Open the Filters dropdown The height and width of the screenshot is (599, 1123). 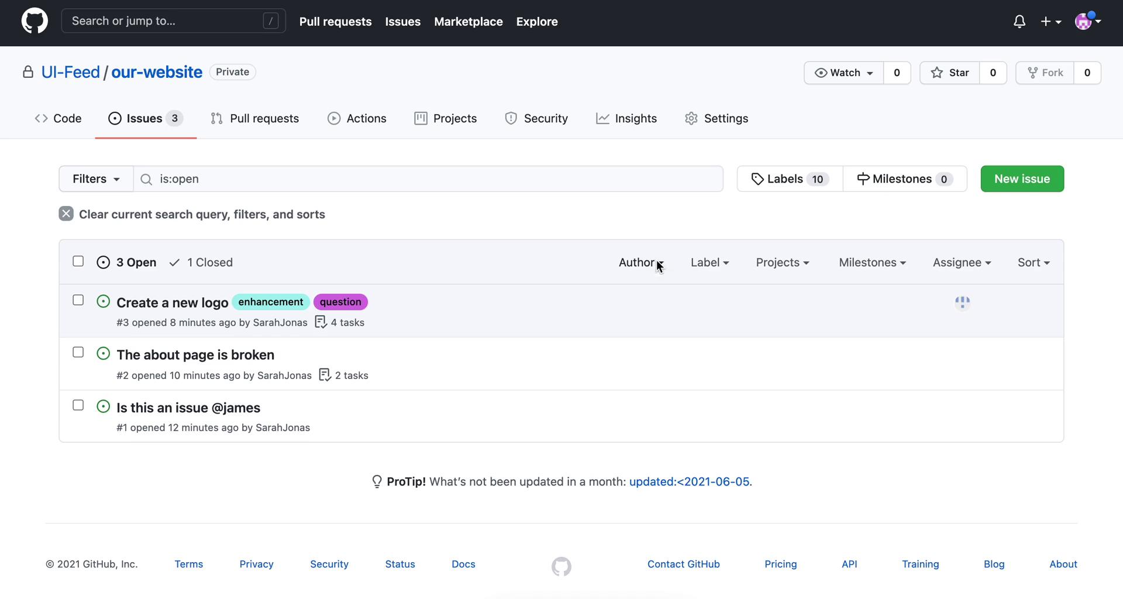coord(96,179)
